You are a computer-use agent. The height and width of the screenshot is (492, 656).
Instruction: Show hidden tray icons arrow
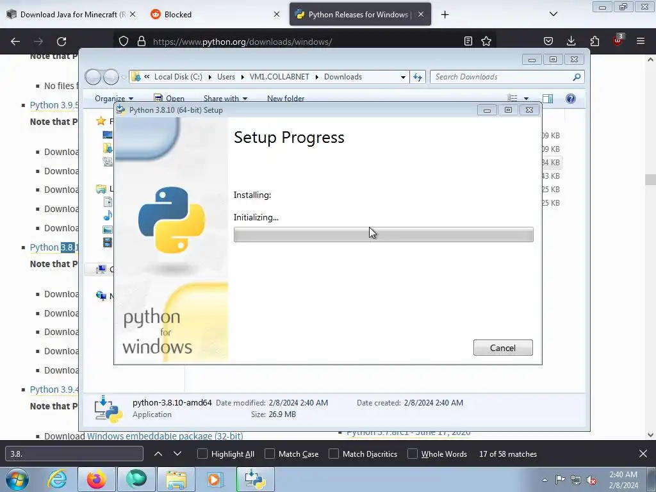545,480
